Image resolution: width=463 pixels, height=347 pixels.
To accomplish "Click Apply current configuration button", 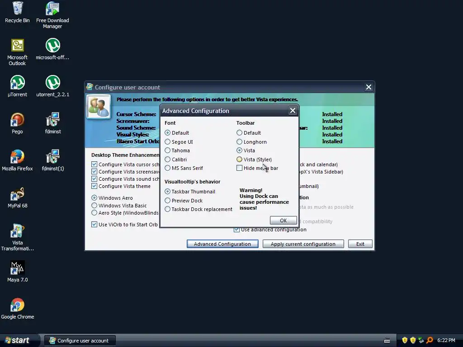I will [x=303, y=244].
